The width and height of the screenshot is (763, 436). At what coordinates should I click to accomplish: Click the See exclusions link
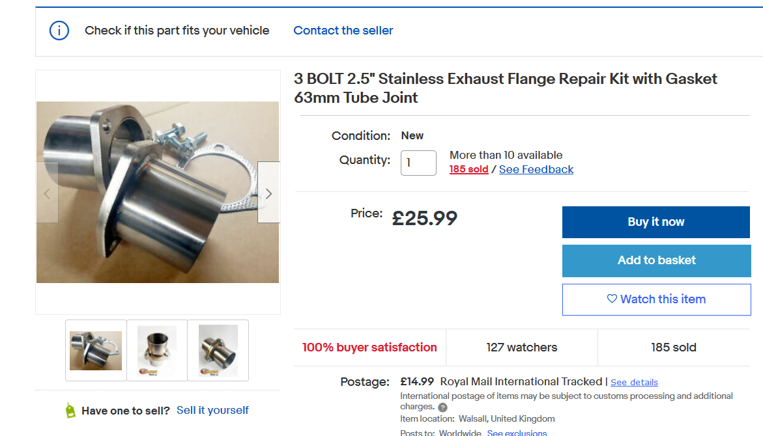(x=517, y=433)
